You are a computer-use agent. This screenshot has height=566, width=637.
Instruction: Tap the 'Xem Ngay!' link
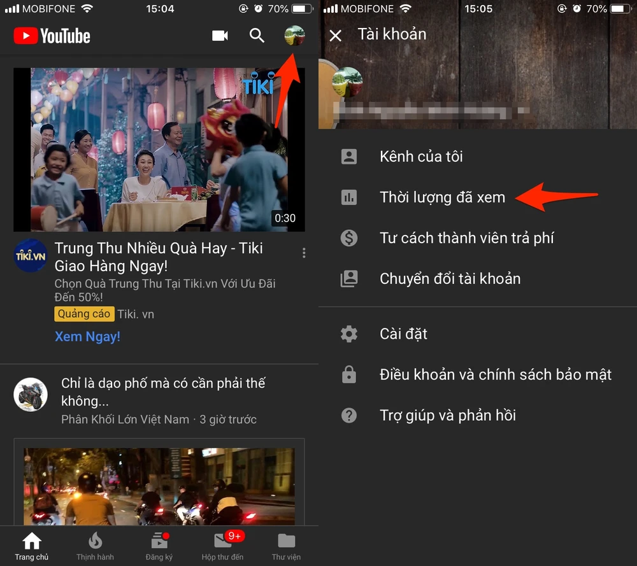[87, 336]
